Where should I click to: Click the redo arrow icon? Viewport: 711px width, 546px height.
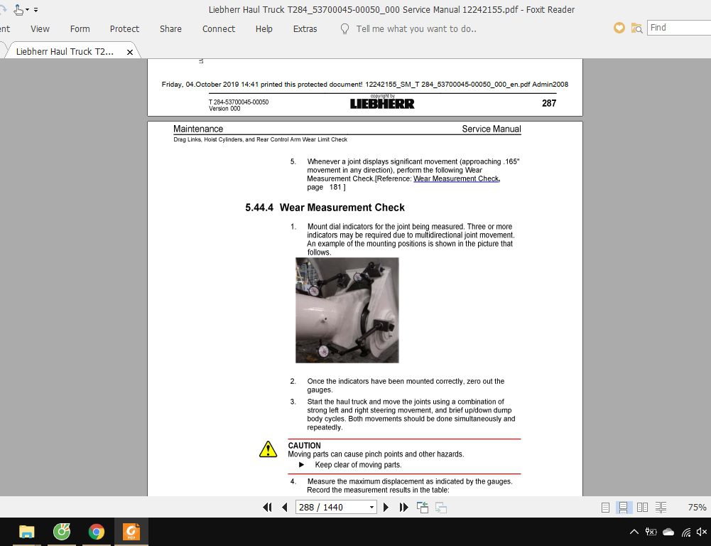pos(3,9)
